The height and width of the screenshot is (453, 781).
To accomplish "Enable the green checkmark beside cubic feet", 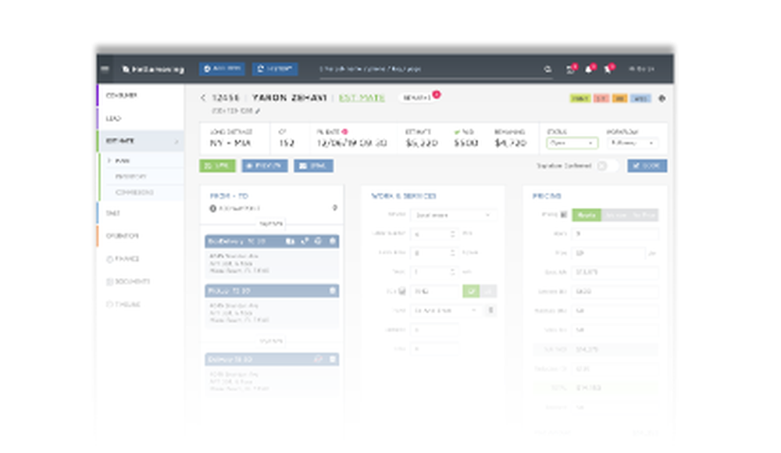I will 471,291.
